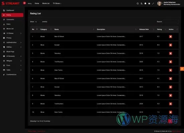Click the Rating List heading
The height and width of the screenshot is (133, 184).
pyautogui.click(x=35, y=14)
